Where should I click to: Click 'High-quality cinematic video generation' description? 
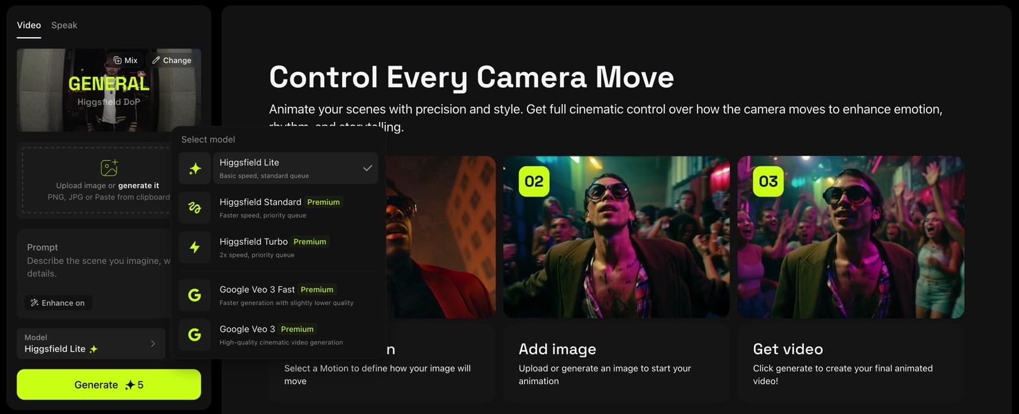point(281,343)
